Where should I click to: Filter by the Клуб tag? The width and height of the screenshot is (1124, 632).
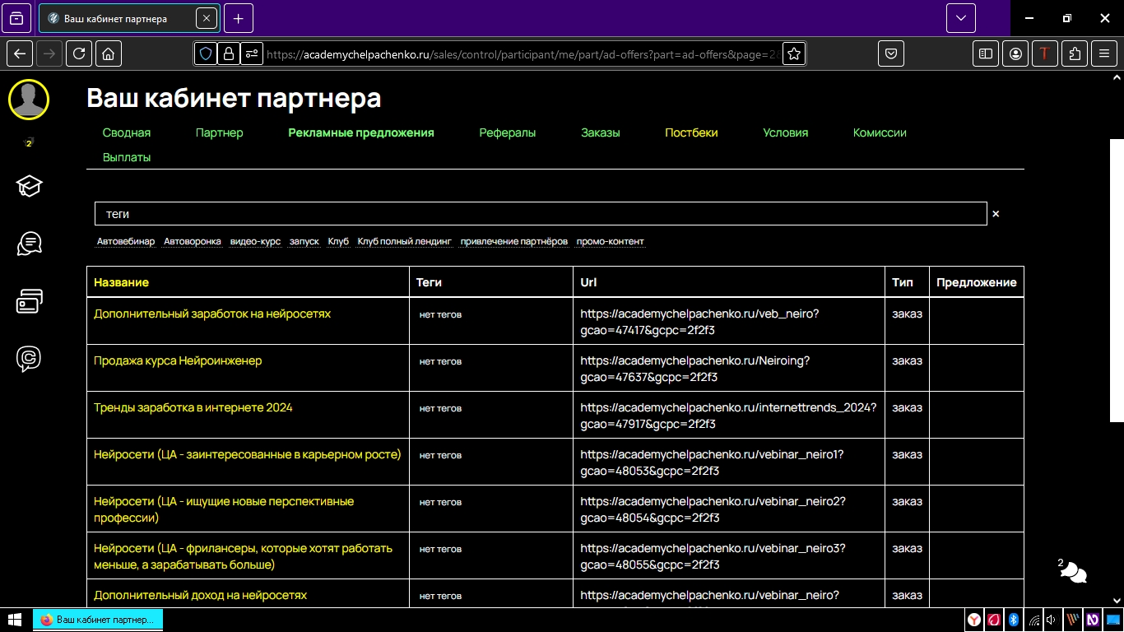pos(338,242)
